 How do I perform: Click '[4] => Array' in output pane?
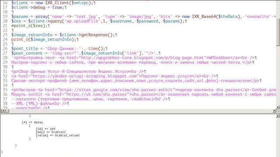pos(32,122)
